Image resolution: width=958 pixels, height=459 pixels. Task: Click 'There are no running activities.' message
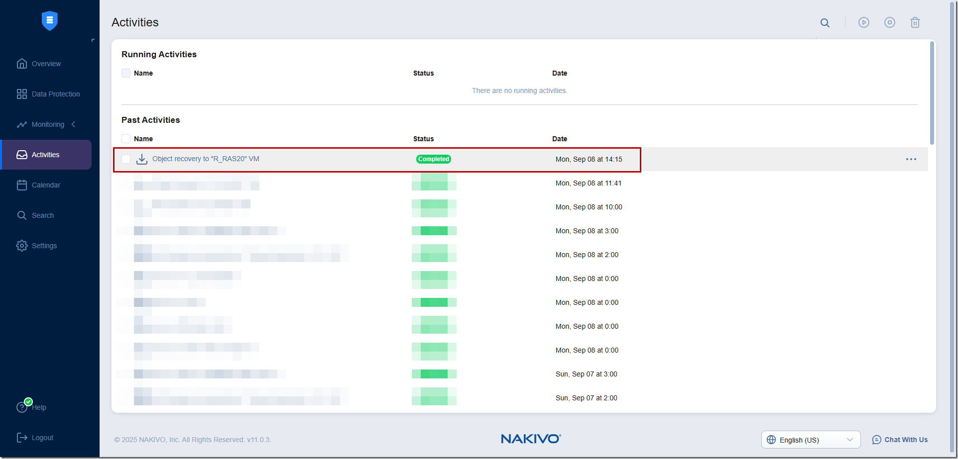coord(520,91)
